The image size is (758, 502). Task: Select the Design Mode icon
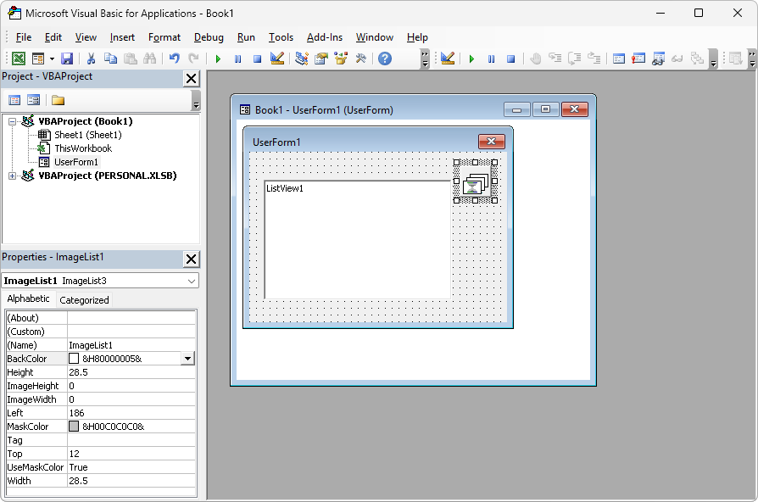coord(276,58)
